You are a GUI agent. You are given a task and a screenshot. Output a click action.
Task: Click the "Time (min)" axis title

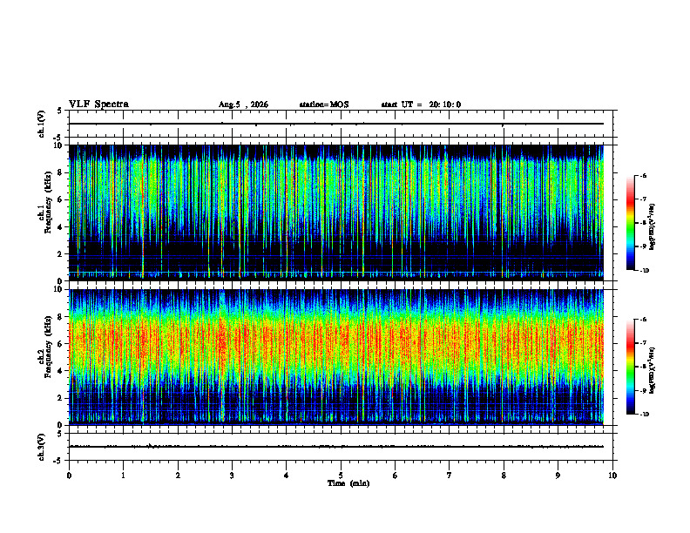348,483
